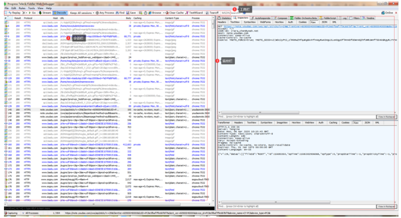Switch to the Filters tab
Viewport: 401px width, 218px height.
click(355, 18)
